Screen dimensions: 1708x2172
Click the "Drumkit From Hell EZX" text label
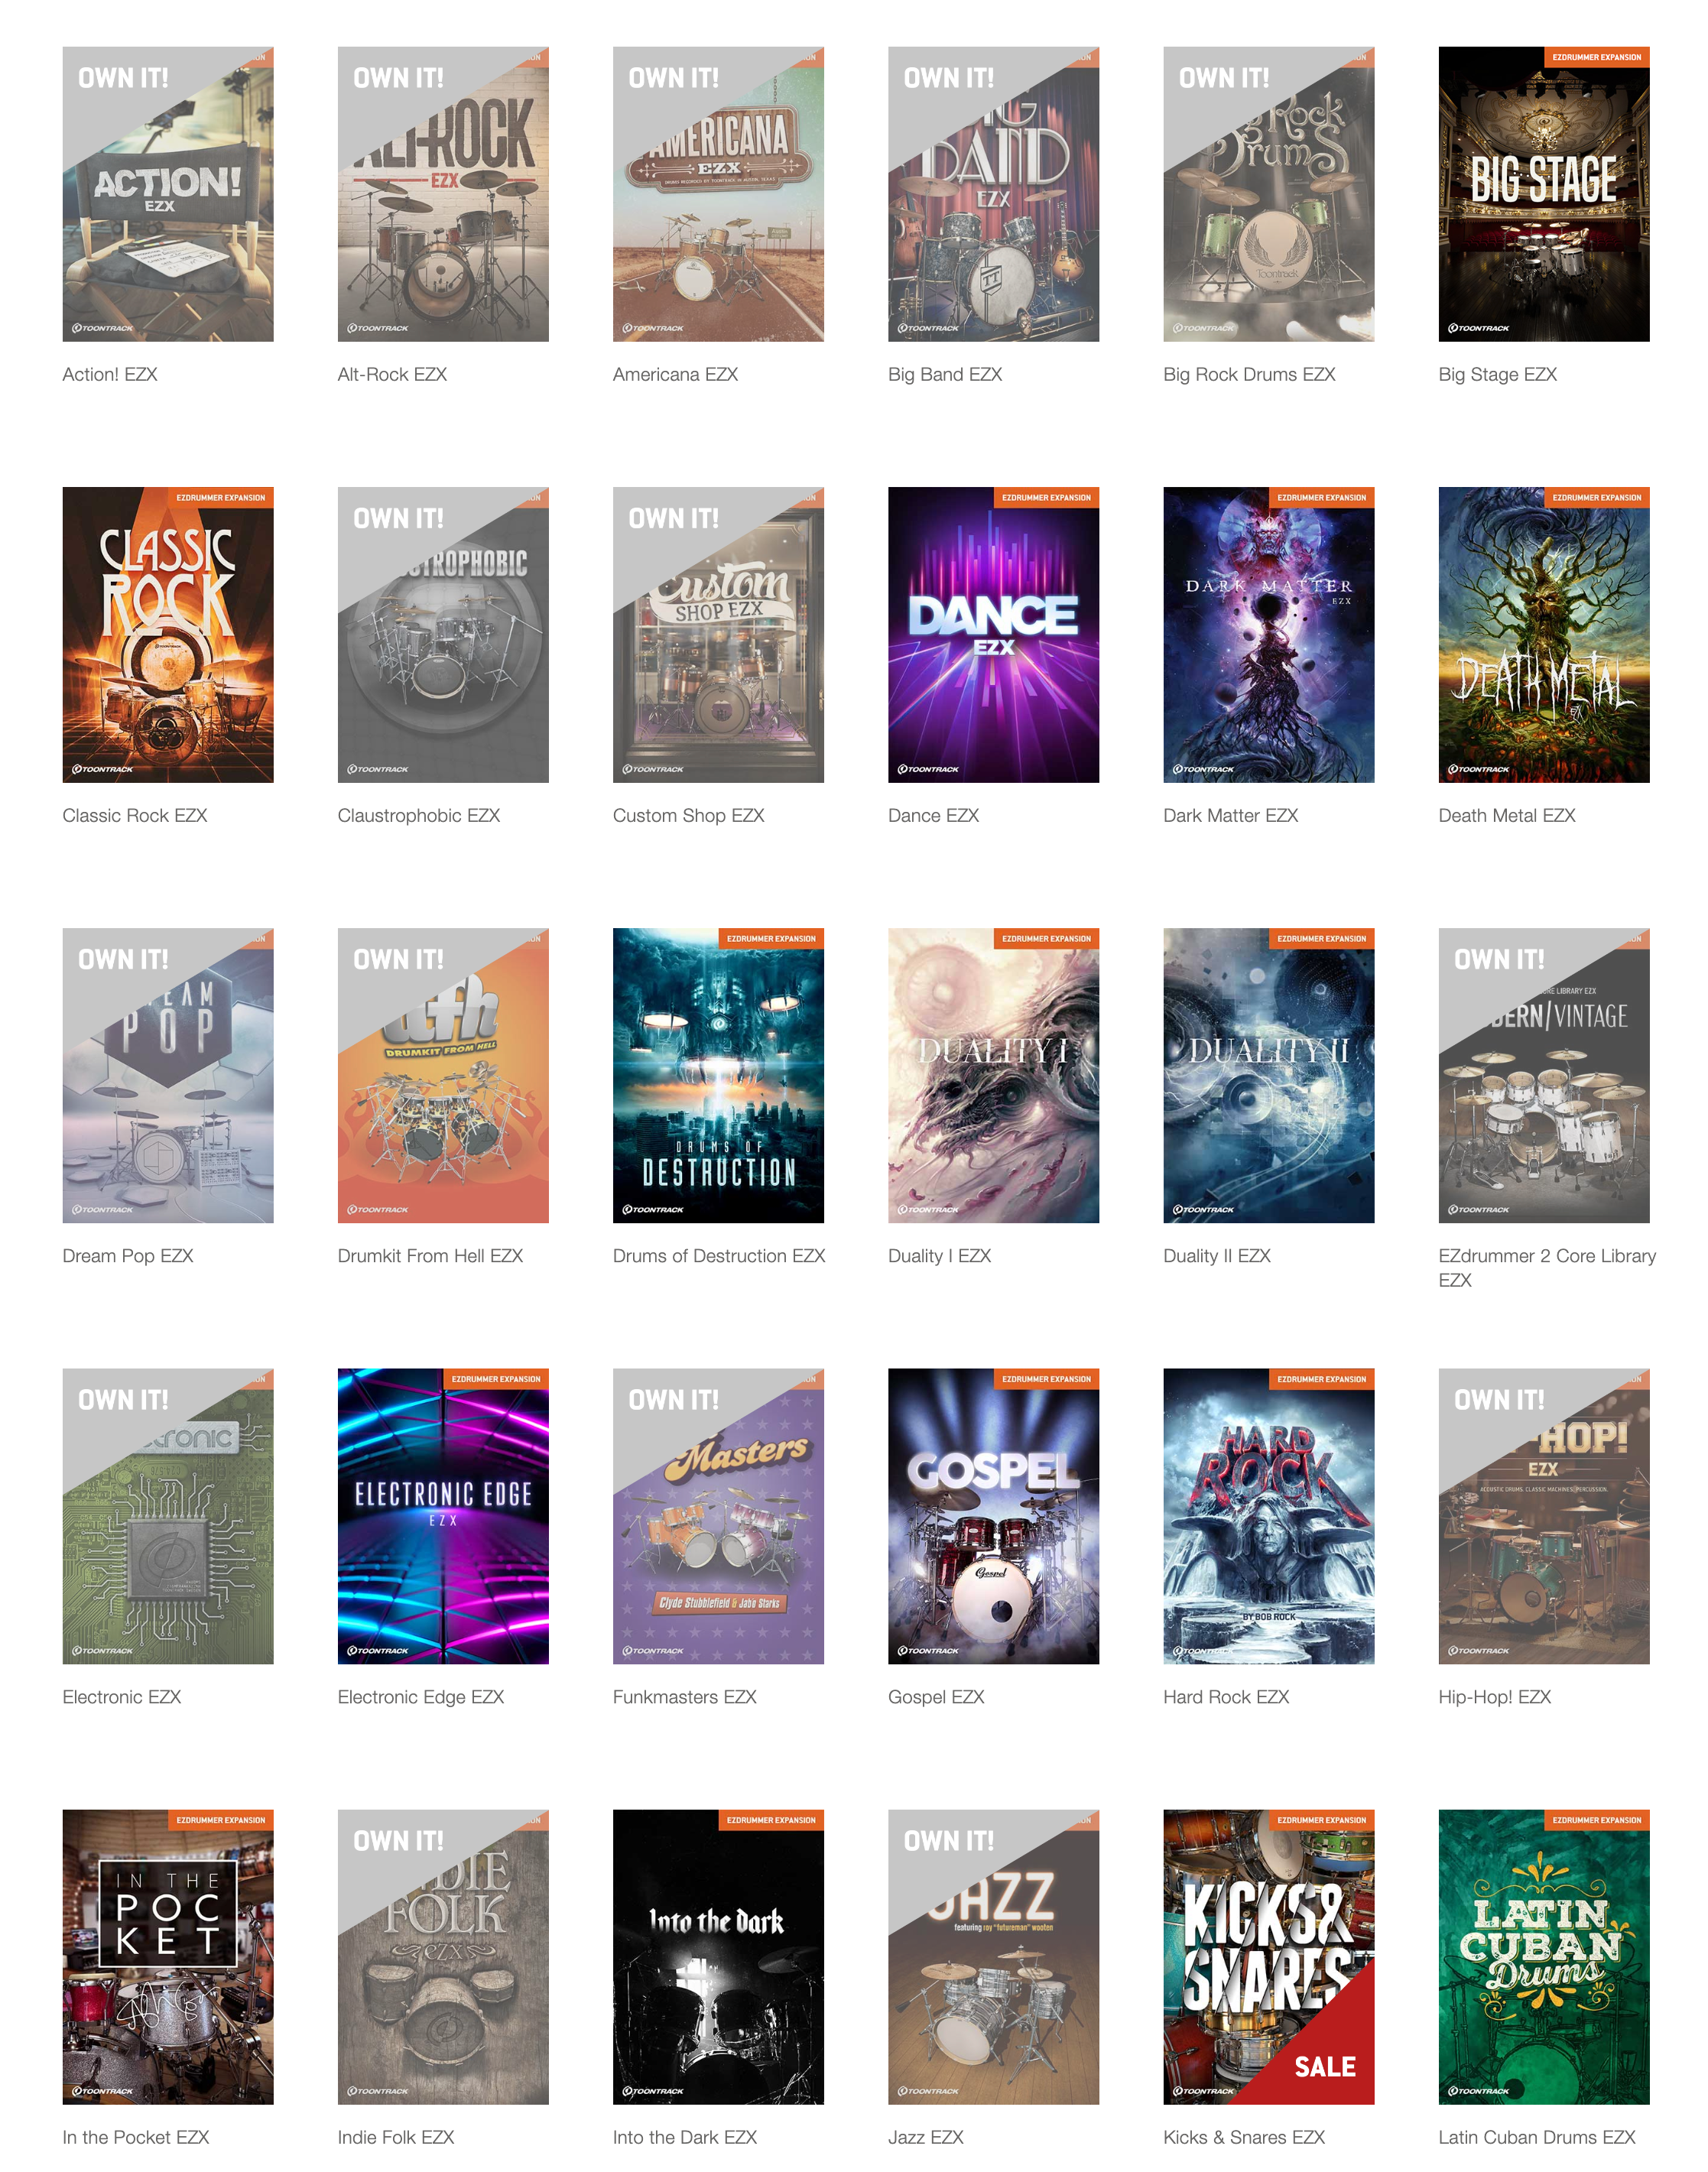tap(430, 1256)
